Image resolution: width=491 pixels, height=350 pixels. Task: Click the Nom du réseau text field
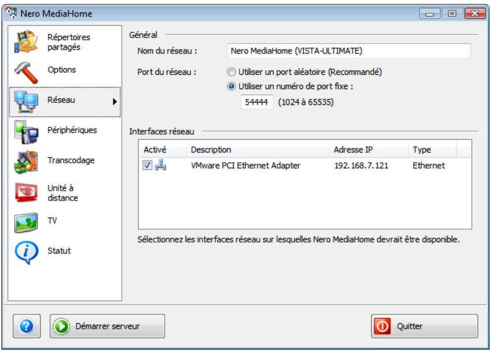[x=349, y=51]
